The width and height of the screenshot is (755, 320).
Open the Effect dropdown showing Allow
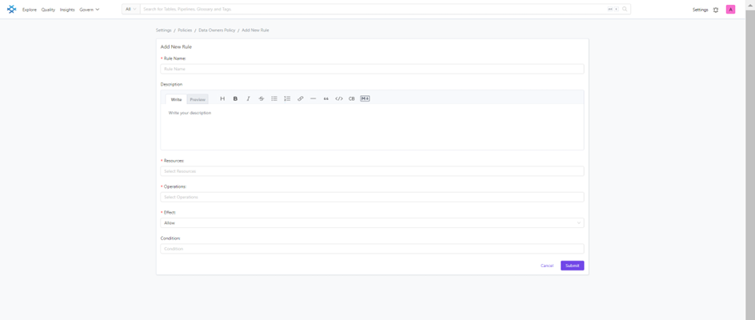[372, 223]
